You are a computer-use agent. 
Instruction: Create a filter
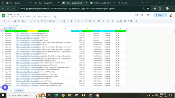[x=128, y=21]
